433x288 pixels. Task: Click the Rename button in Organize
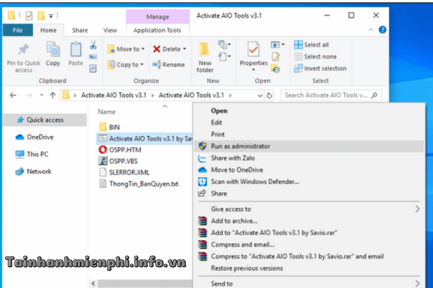[169, 65]
